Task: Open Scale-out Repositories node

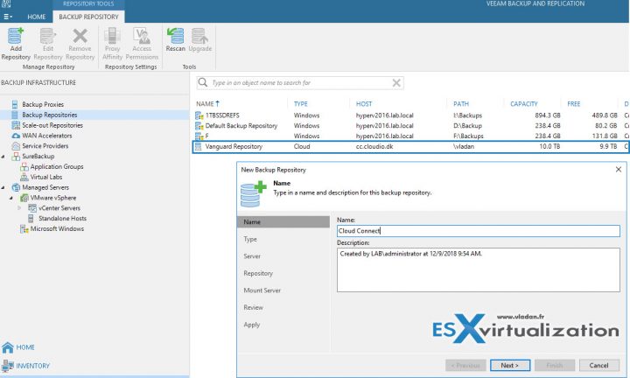Action: 52,125
